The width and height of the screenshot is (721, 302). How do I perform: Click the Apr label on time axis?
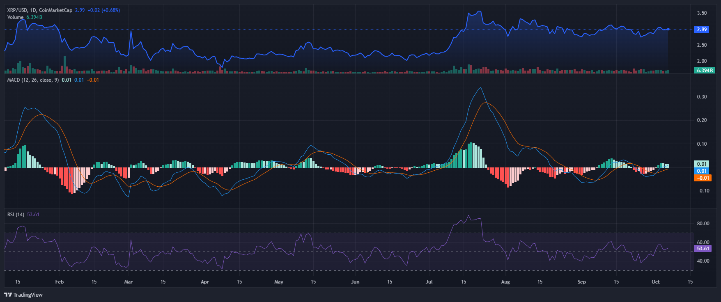pyautogui.click(x=205, y=282)
